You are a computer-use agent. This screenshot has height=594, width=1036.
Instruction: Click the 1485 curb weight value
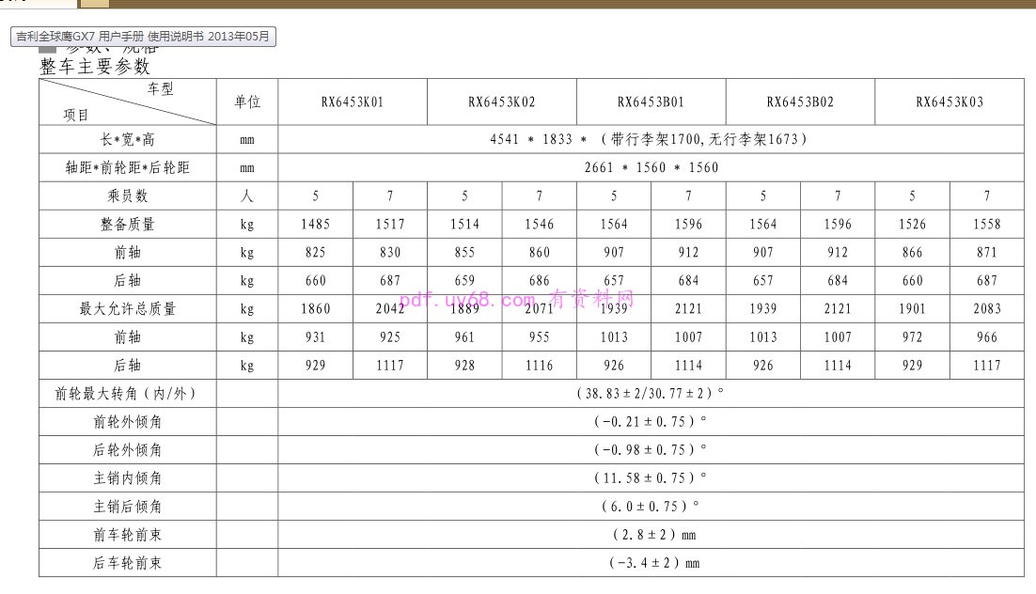[316, 224]
